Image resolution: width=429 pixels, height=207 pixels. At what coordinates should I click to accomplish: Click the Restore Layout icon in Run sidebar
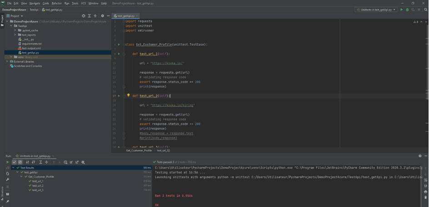point(7,194)
